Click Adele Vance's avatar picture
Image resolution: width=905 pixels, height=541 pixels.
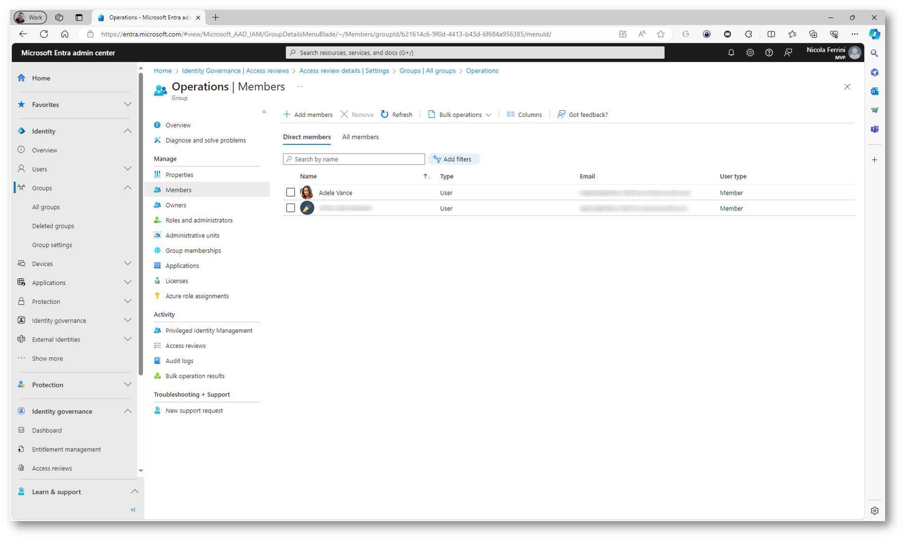[x=307, y=192]
